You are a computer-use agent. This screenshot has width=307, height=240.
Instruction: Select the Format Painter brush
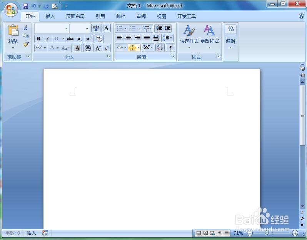(x=26, y=44)
